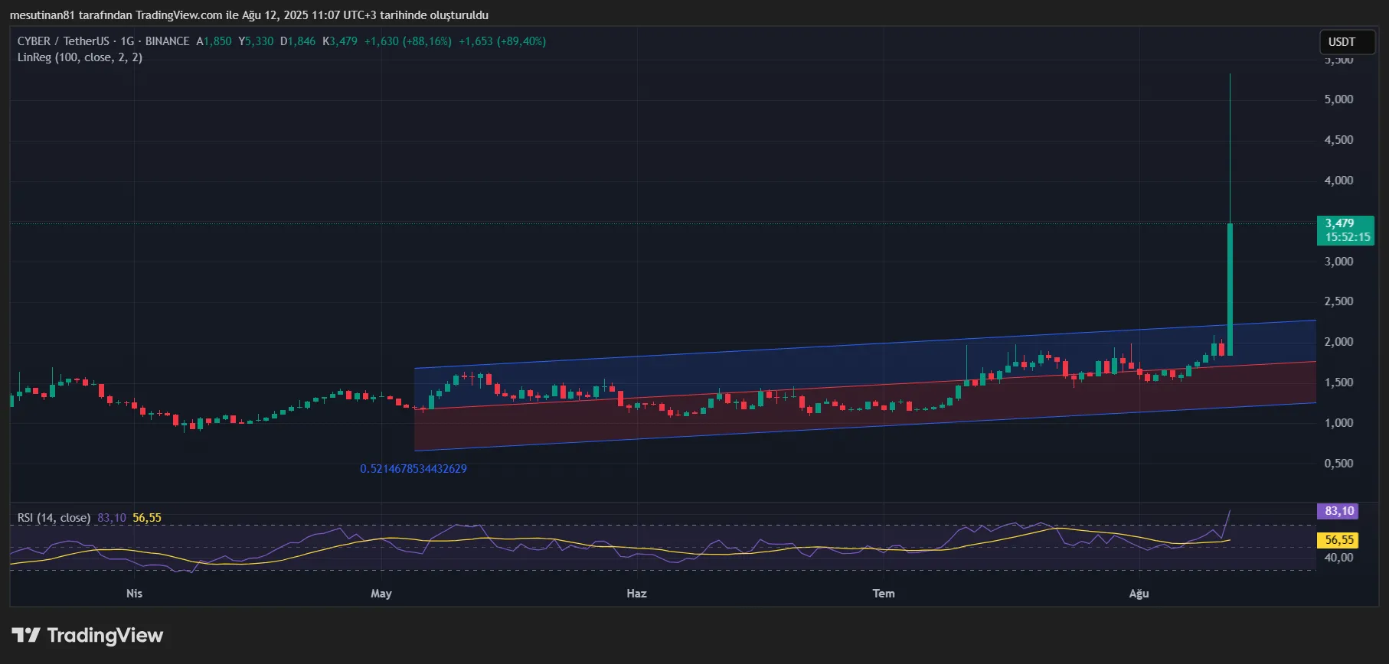Click the Haz month label on time axis

click(x=636, y=594)
